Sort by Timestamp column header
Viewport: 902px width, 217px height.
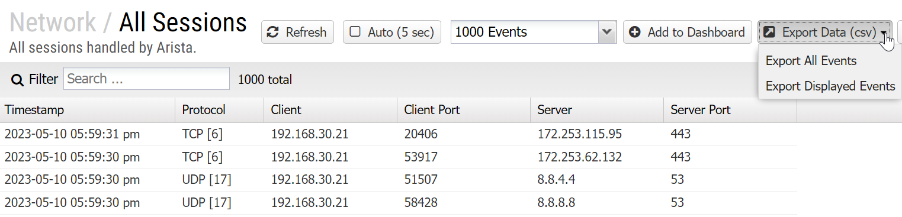click(x=88, y=109)
